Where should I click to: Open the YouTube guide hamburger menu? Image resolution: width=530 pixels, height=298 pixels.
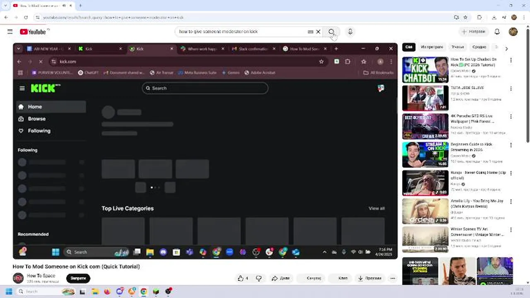[10, 31]
